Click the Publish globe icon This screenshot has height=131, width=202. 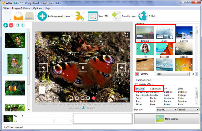coord(143,16)
